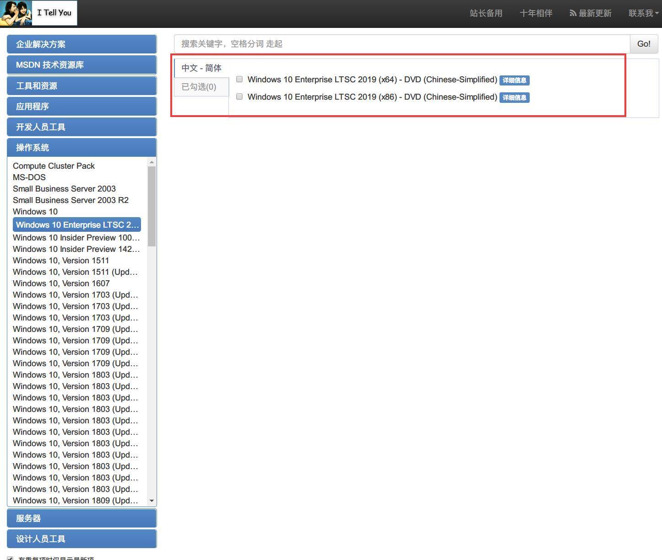Expand the 应用程序 section
The height and width of the screenshot is (560, 662).
tap(81, 107)
